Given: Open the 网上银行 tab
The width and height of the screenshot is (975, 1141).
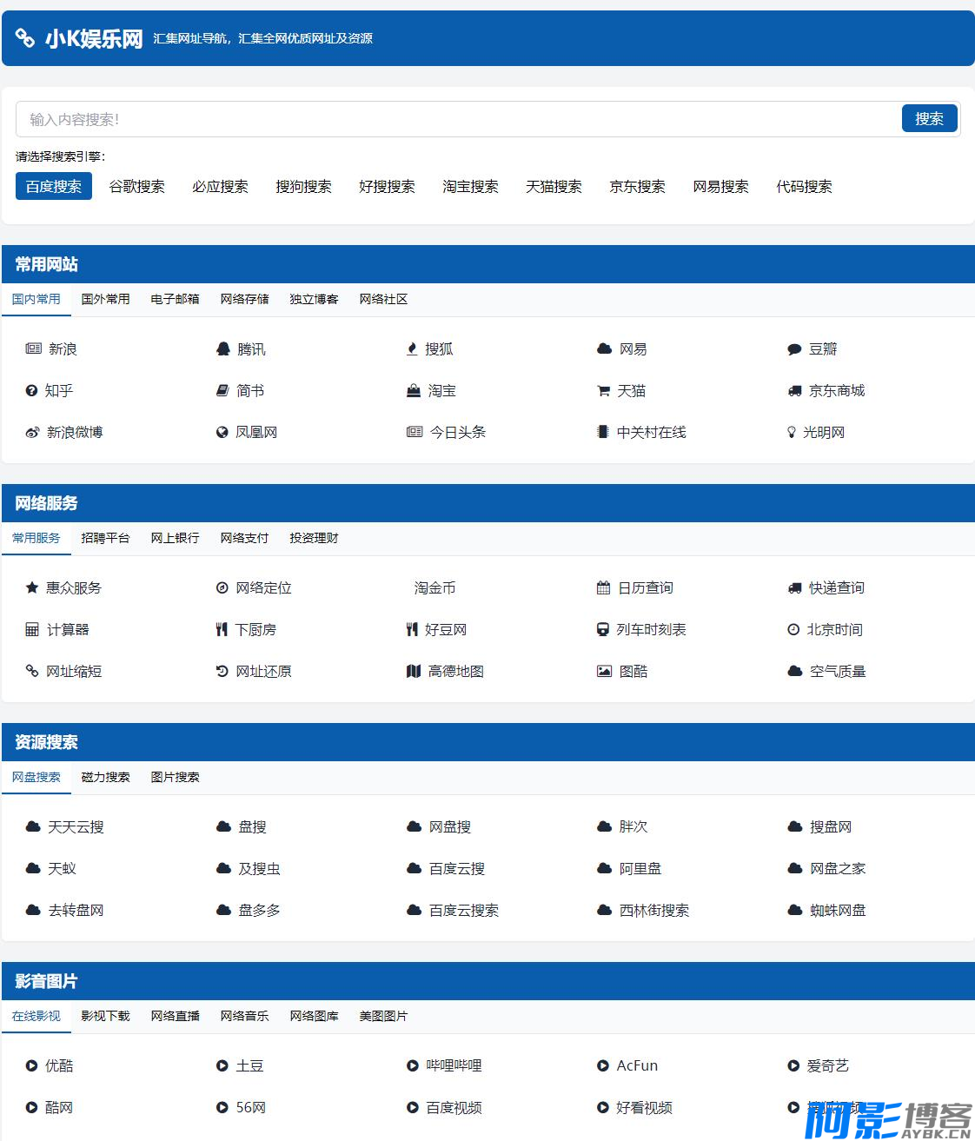Looking at the screenshot, I should (175, 538).
